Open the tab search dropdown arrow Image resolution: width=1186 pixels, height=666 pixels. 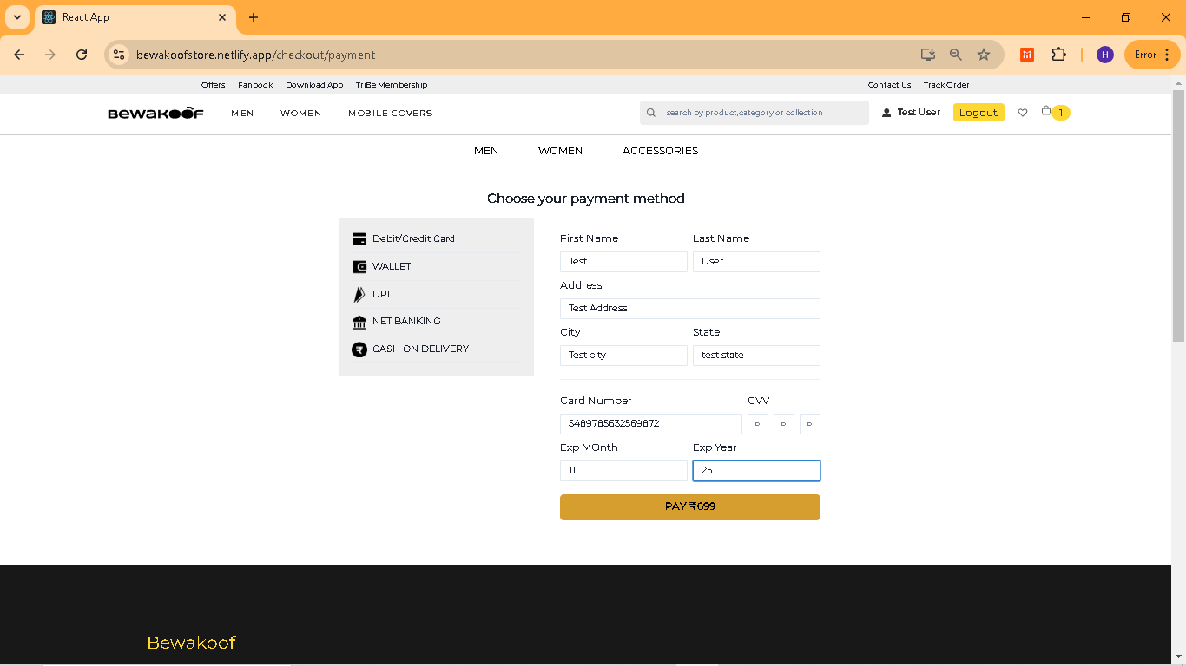pyautogui.click(x=17, y=17)
